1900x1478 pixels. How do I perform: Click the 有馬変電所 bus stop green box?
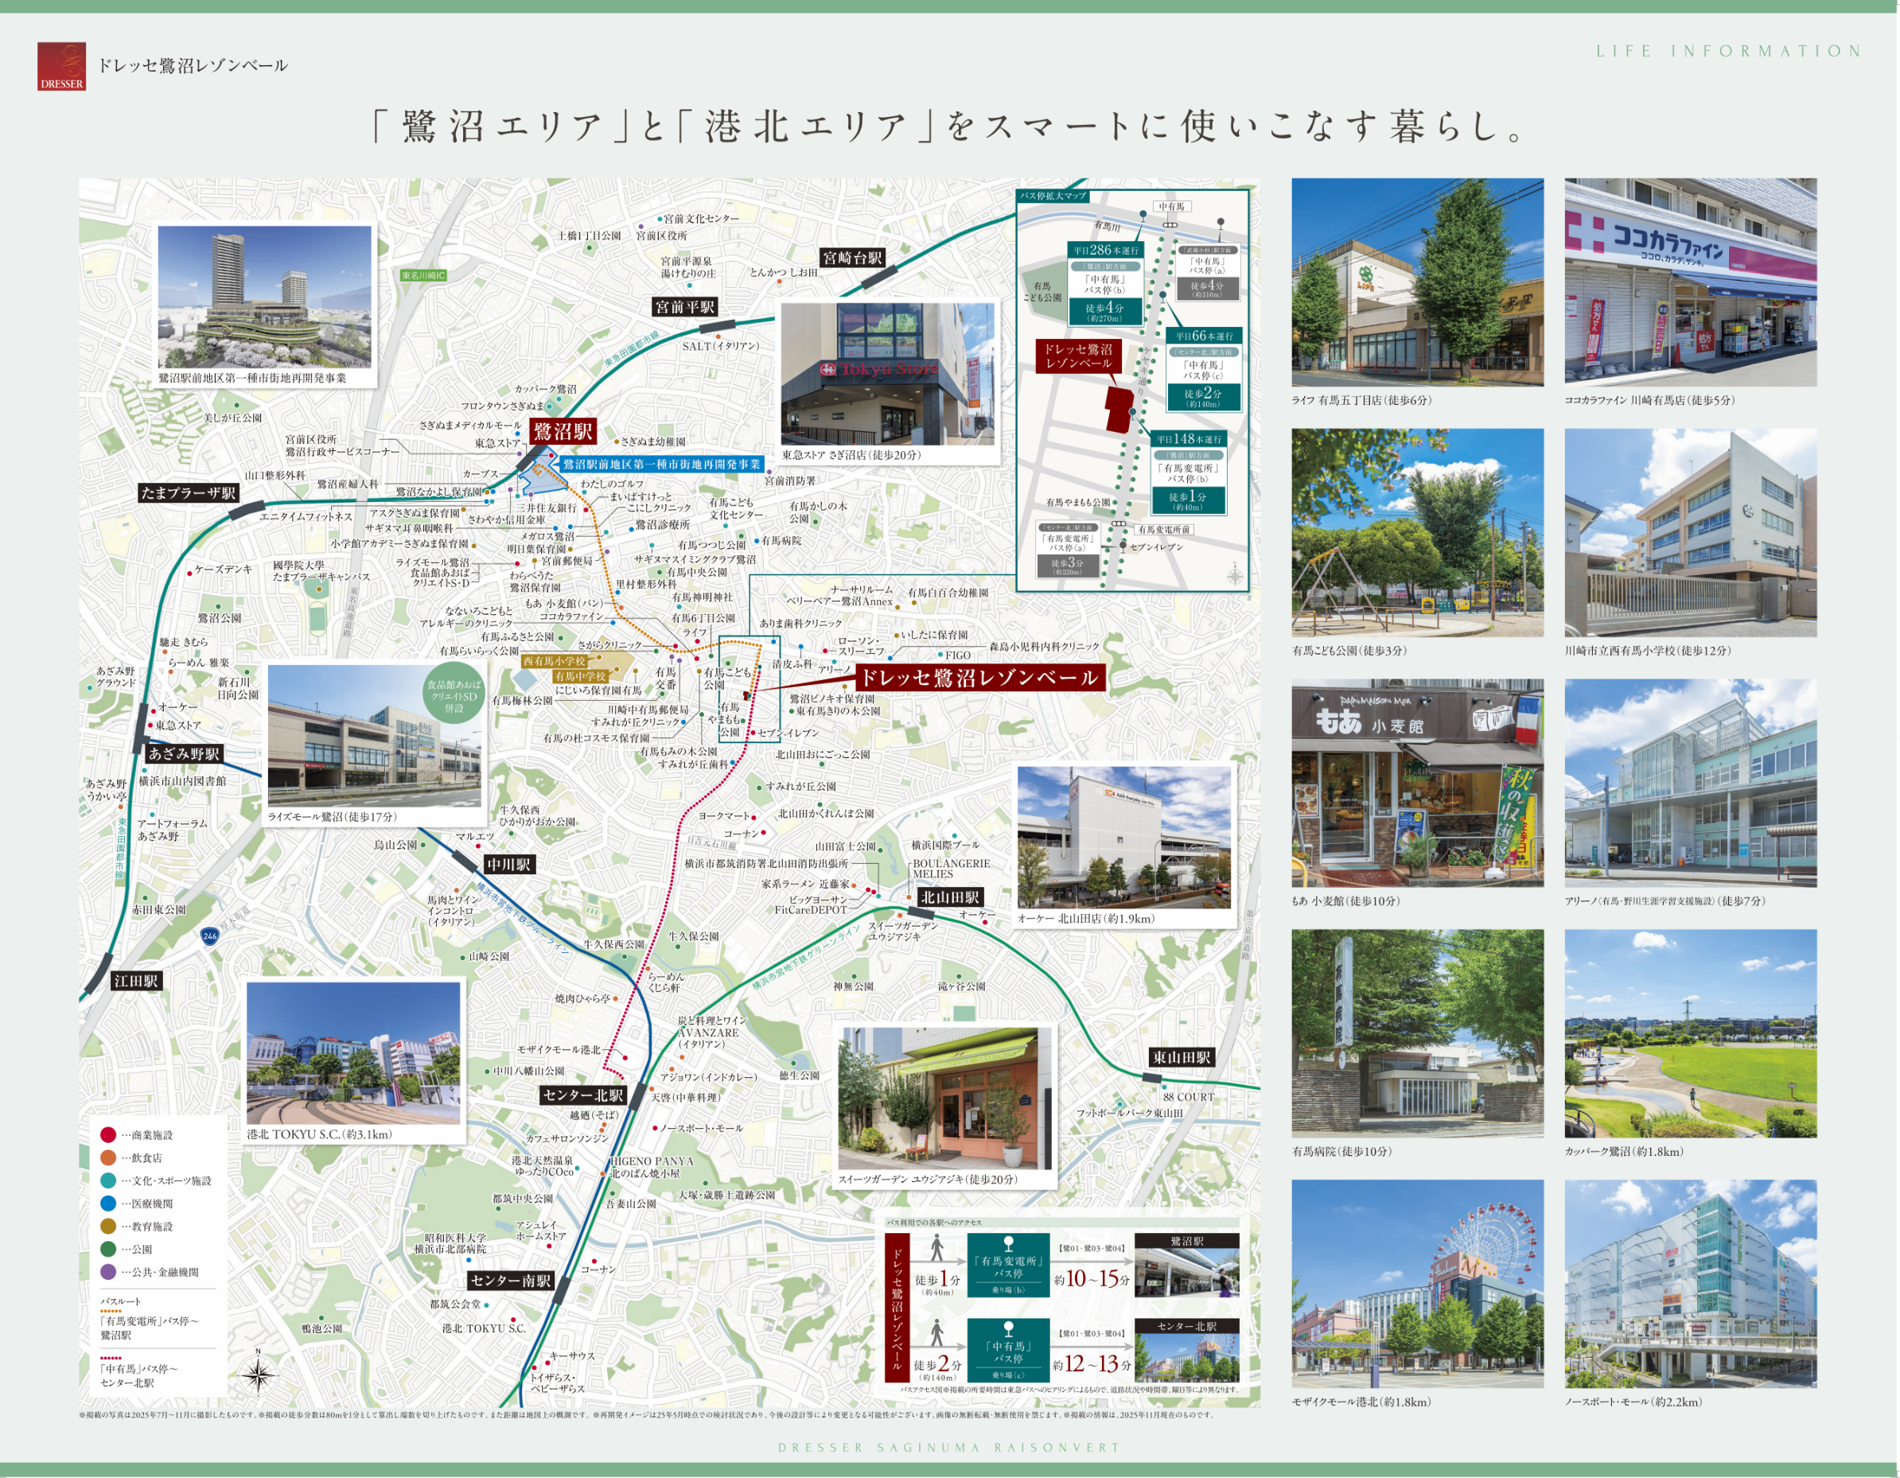pos(1008,1266)
